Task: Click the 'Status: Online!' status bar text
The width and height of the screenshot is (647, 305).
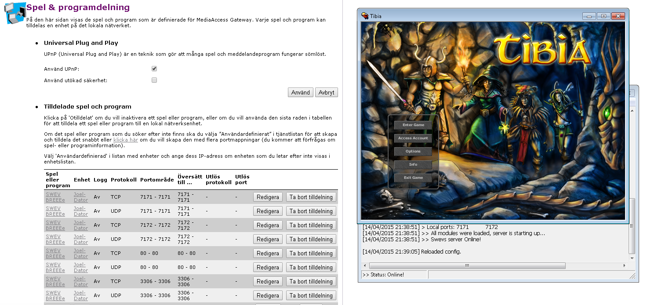Action: tap(383, 275)
